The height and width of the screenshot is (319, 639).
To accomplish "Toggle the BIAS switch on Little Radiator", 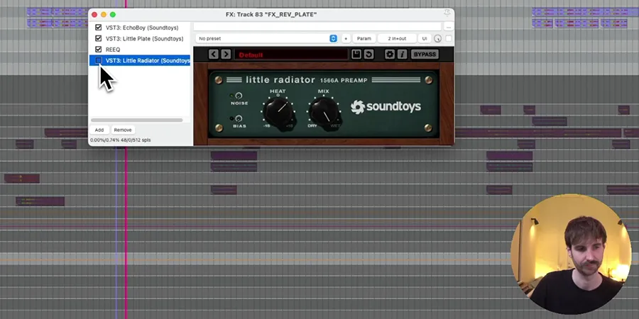I will [x=239, y=119].
